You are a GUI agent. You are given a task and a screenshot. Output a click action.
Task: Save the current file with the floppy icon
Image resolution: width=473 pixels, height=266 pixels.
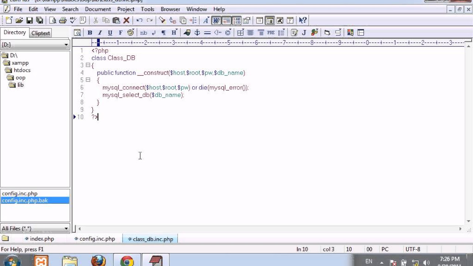click(x=30, y=20)
